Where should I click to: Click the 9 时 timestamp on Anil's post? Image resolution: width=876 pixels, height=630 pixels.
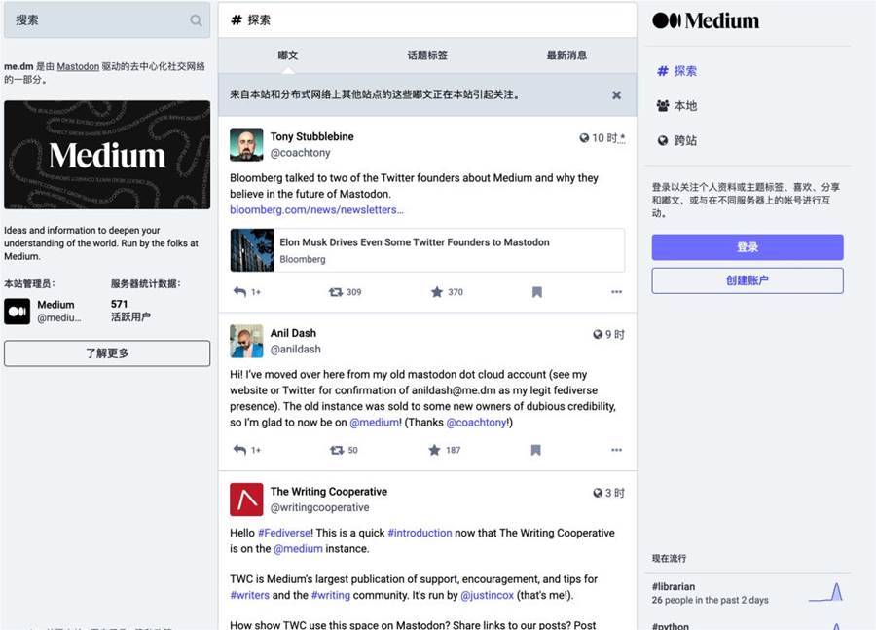click(614, 334)
